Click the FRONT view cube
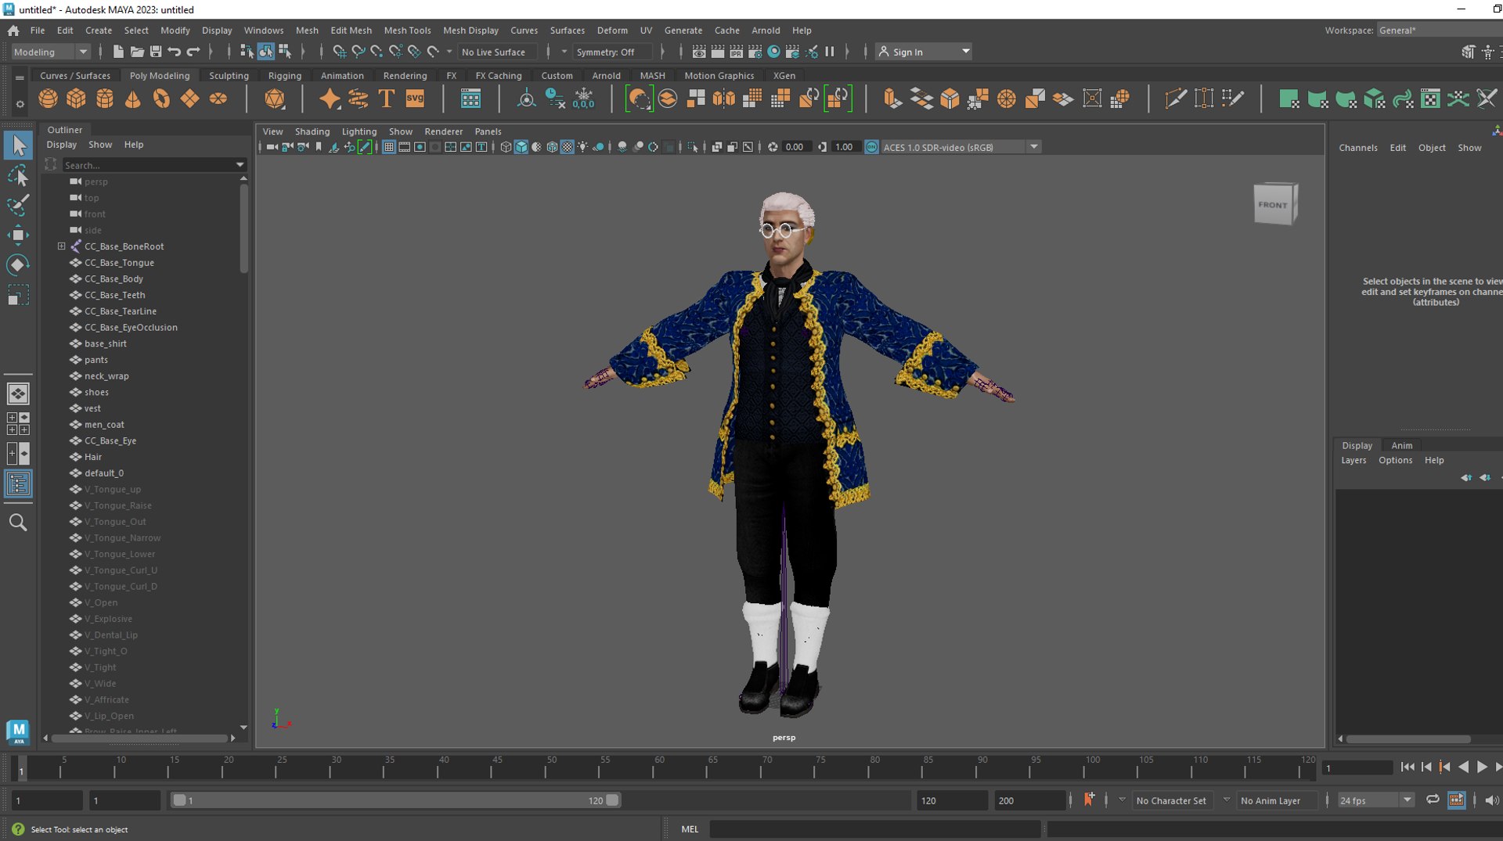The width and height of the screenshot is (1503, 841). pos(1275,204)
